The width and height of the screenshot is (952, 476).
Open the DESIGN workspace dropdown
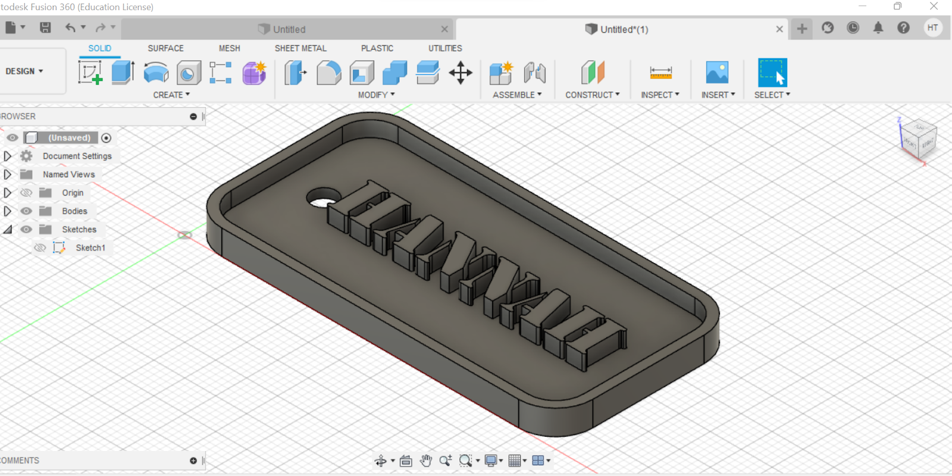pos(24,71)
